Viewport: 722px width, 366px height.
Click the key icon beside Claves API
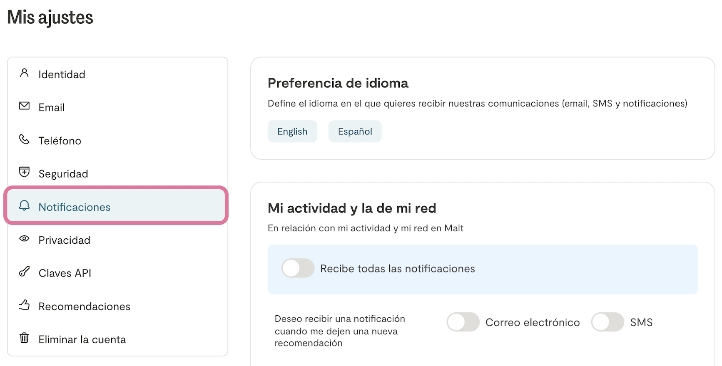click(25, 272)
